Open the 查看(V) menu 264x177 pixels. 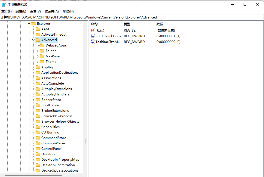[x=35, y=11]
